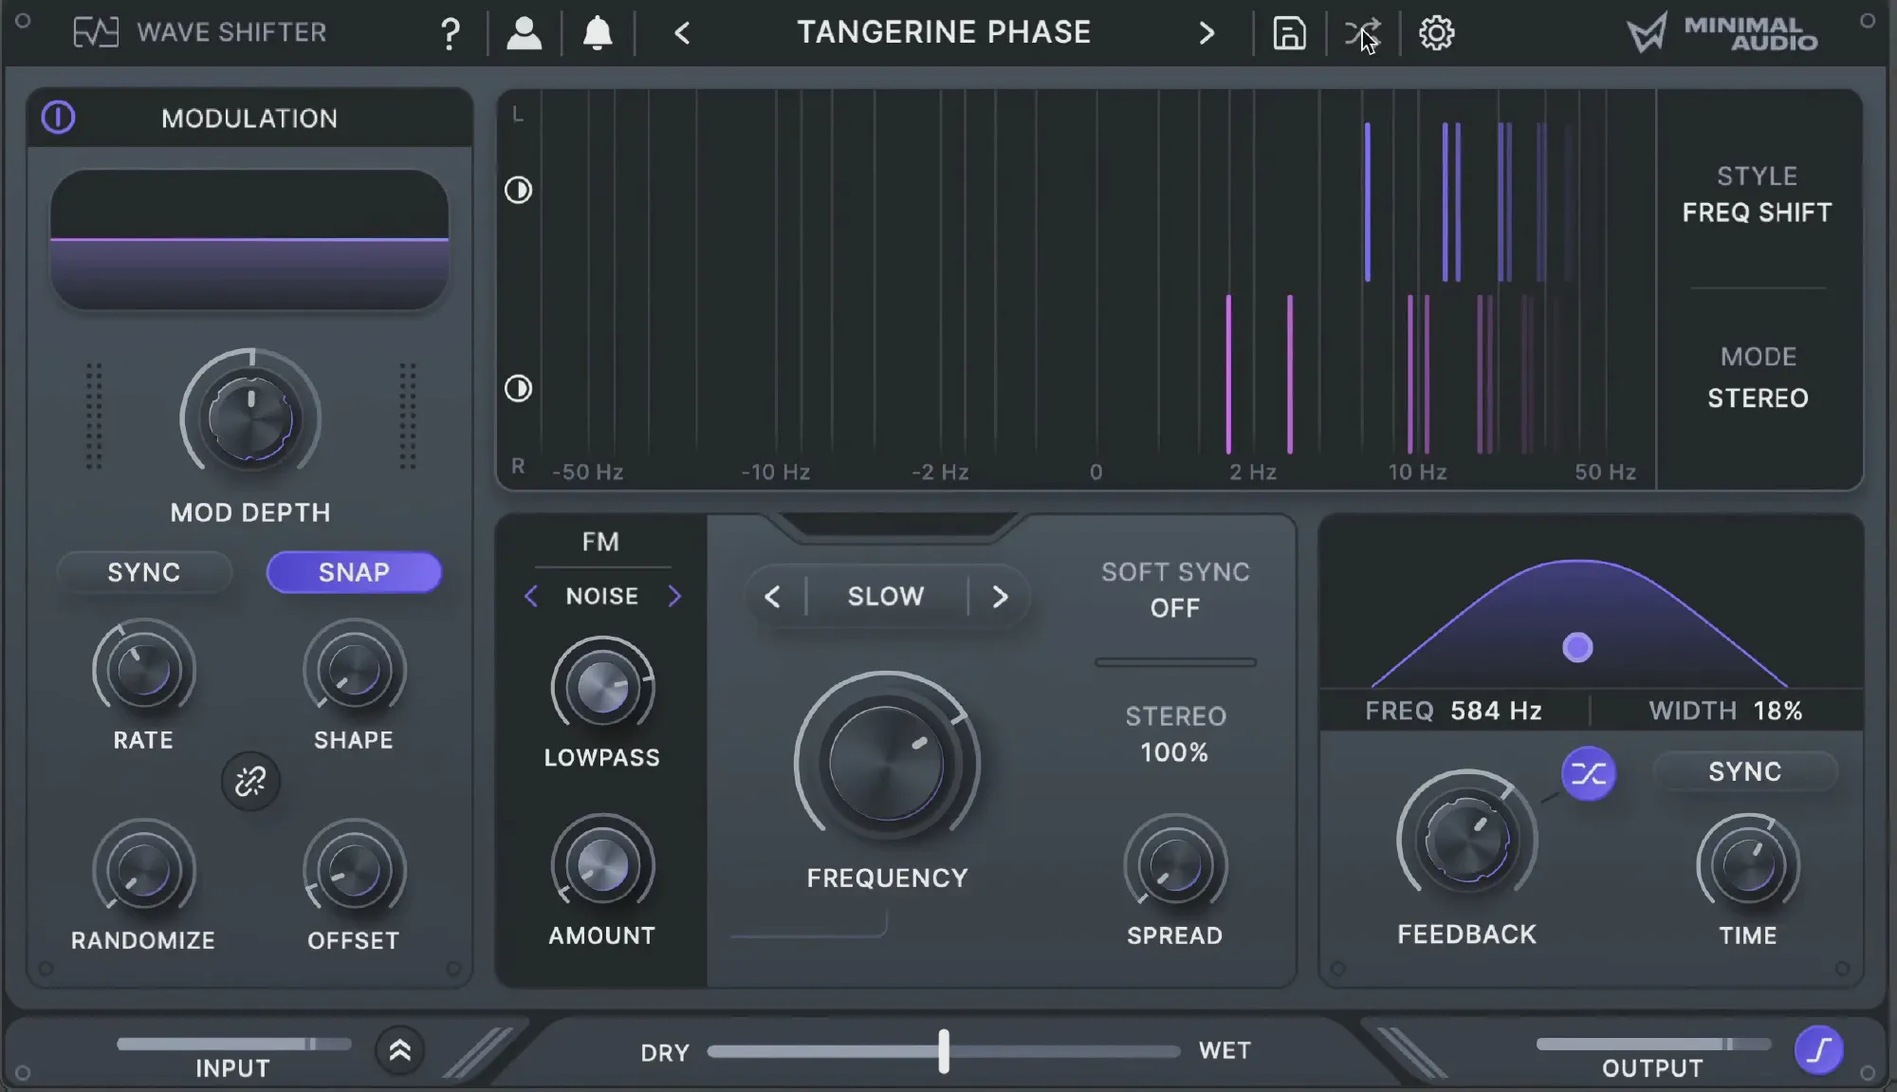Click the link icon between Rate and Shape
The height and width of the screenshot is (1092, 1897).
pyautogui.click(x=250, y=781)
